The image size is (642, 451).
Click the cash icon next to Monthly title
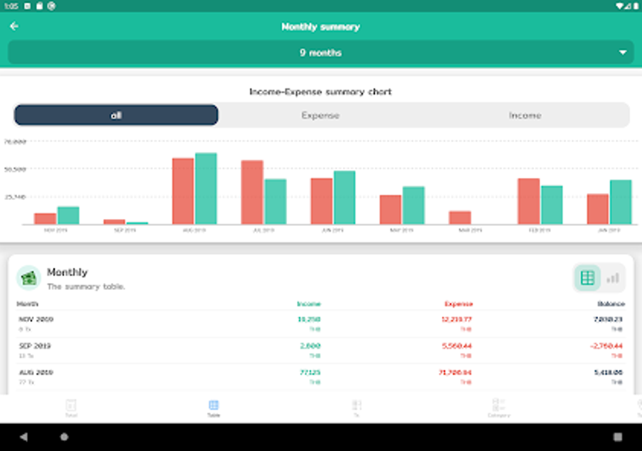(27, 277)
